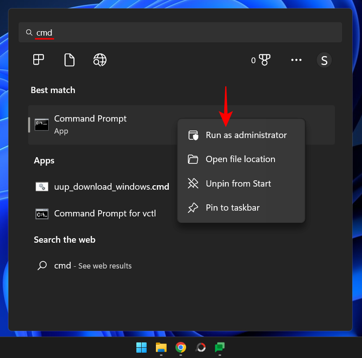This screenshot has height=358, width=362.
Task: Filter search results by Documents
Action: [69, 60]
